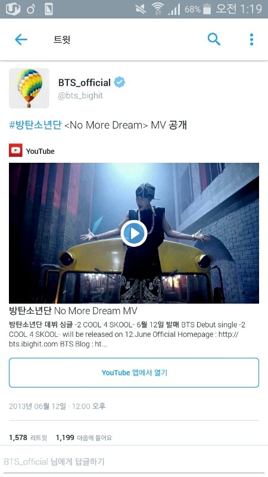Image resolution: width=268 pixels, height=477 pixels.
Task: Open the video thumbnail image
Action: click(x=133, y=233)
